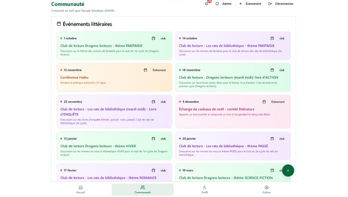This screenshot has width=348, height=197.
Task: Click calendar icon on Conférence Haiku card
Action: tap(146, 70)
